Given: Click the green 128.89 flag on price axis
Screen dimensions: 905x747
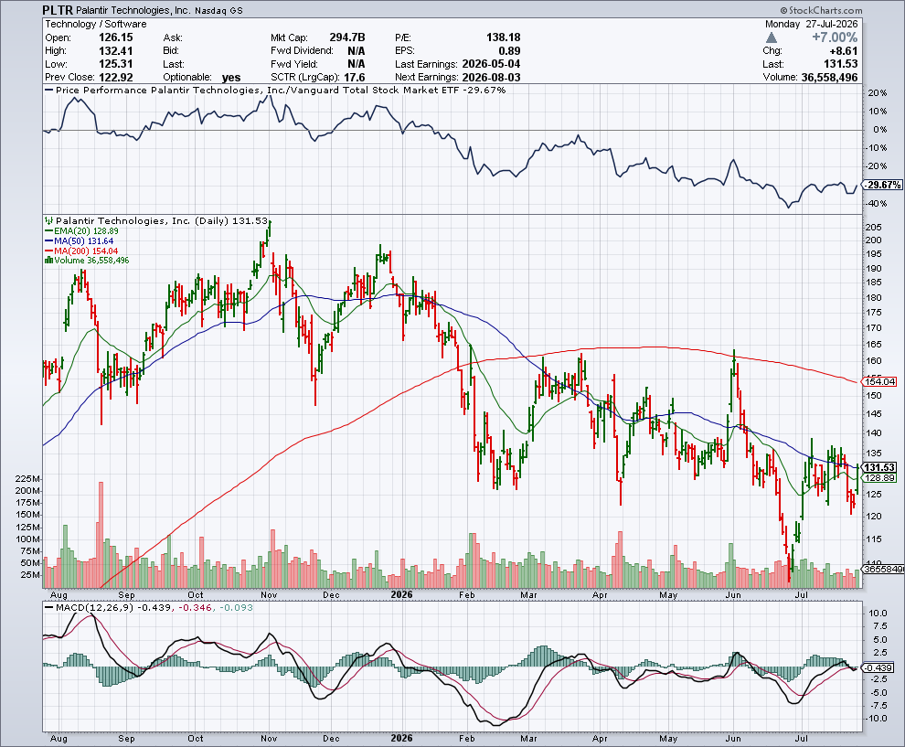Looking at the screenshot, I should pyautogui.click(x=880, y=477).
